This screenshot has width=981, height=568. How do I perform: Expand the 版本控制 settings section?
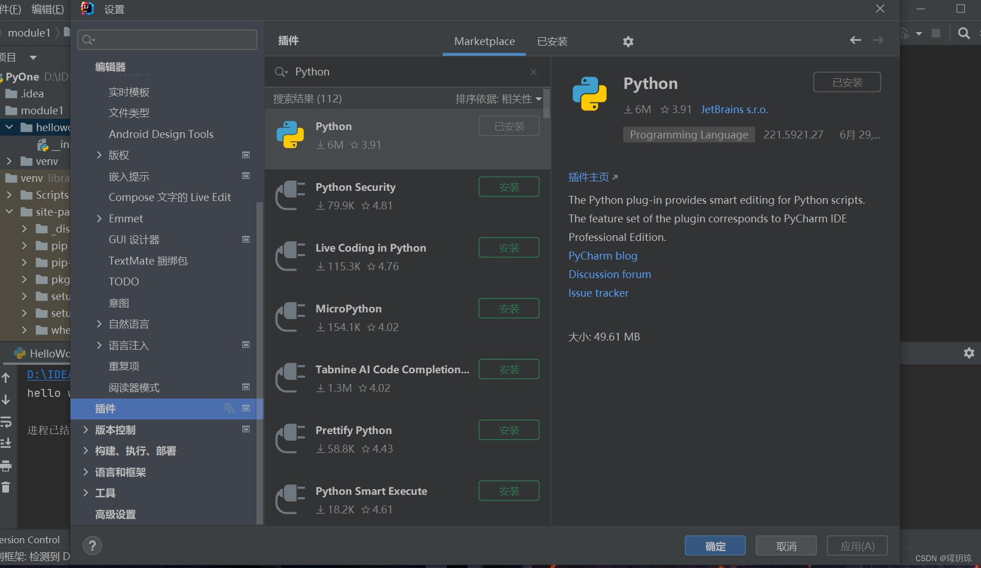tap(86, 430)
